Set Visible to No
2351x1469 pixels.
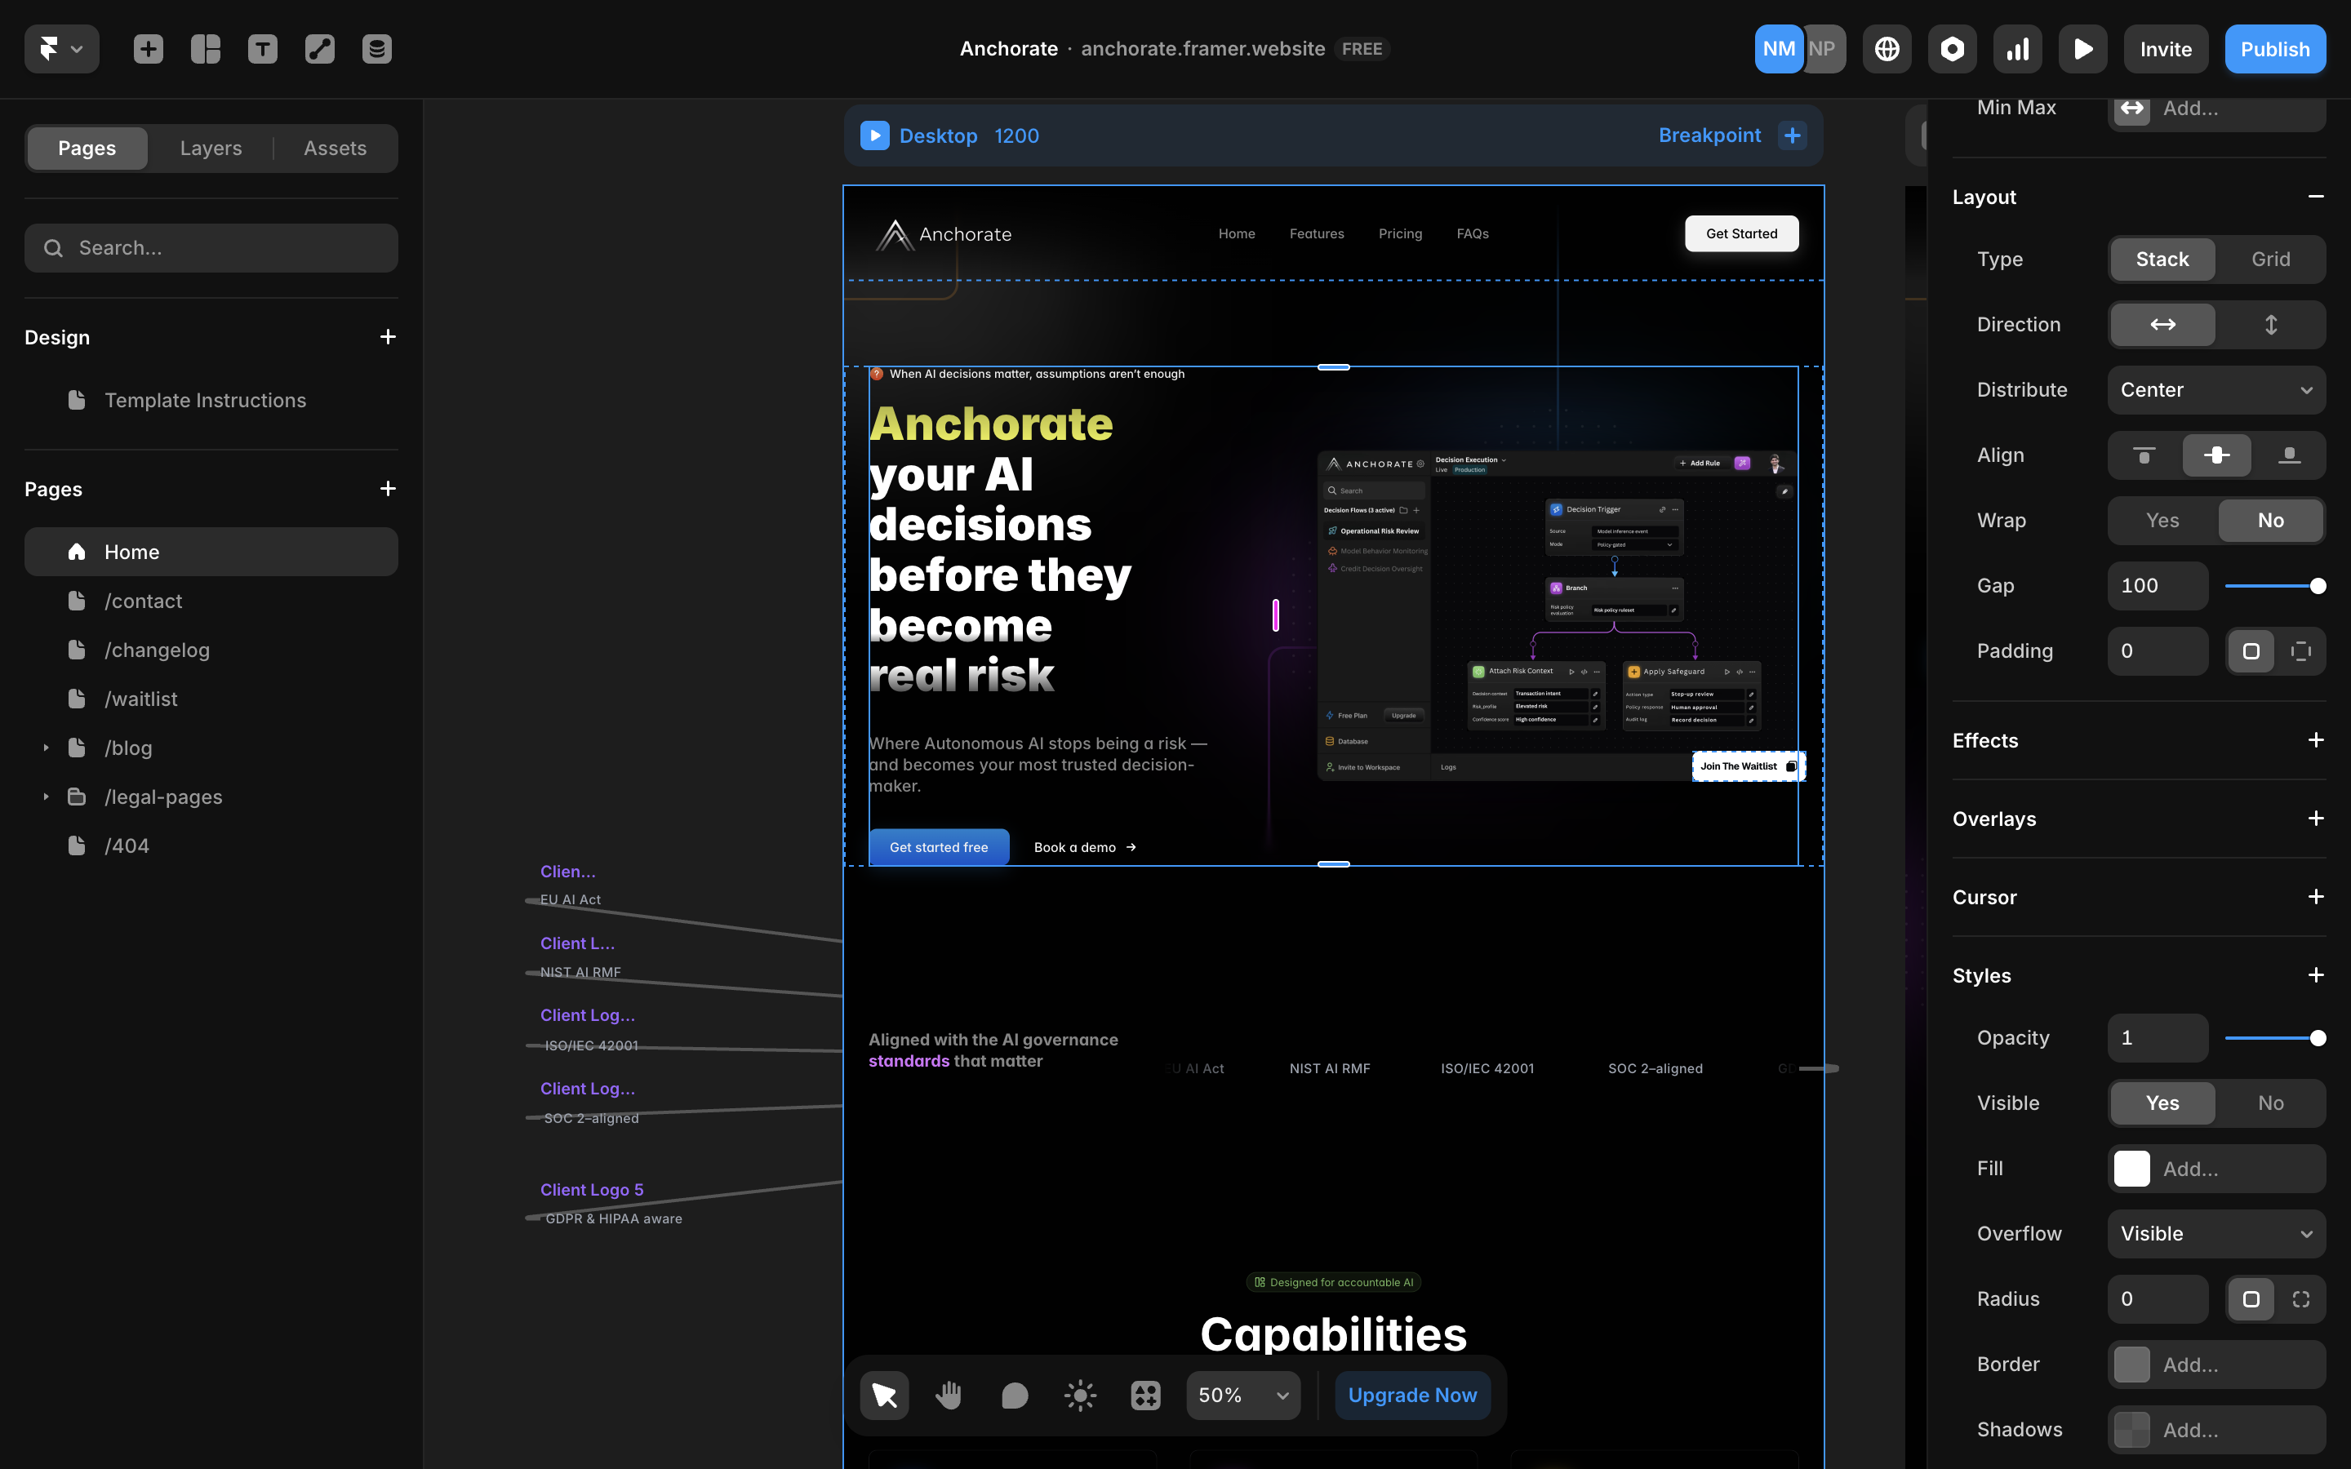(2270, 1103)
